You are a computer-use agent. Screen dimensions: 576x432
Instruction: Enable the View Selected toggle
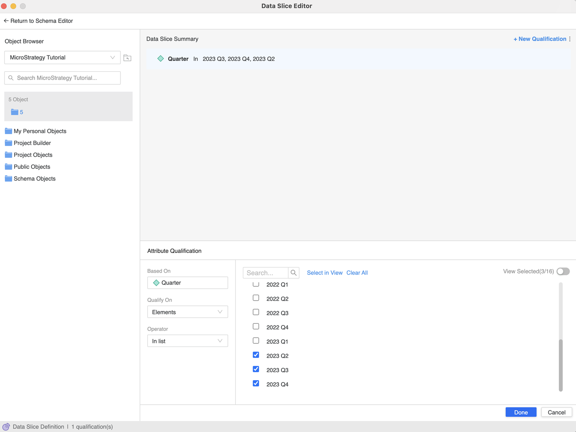coord(563,272)
